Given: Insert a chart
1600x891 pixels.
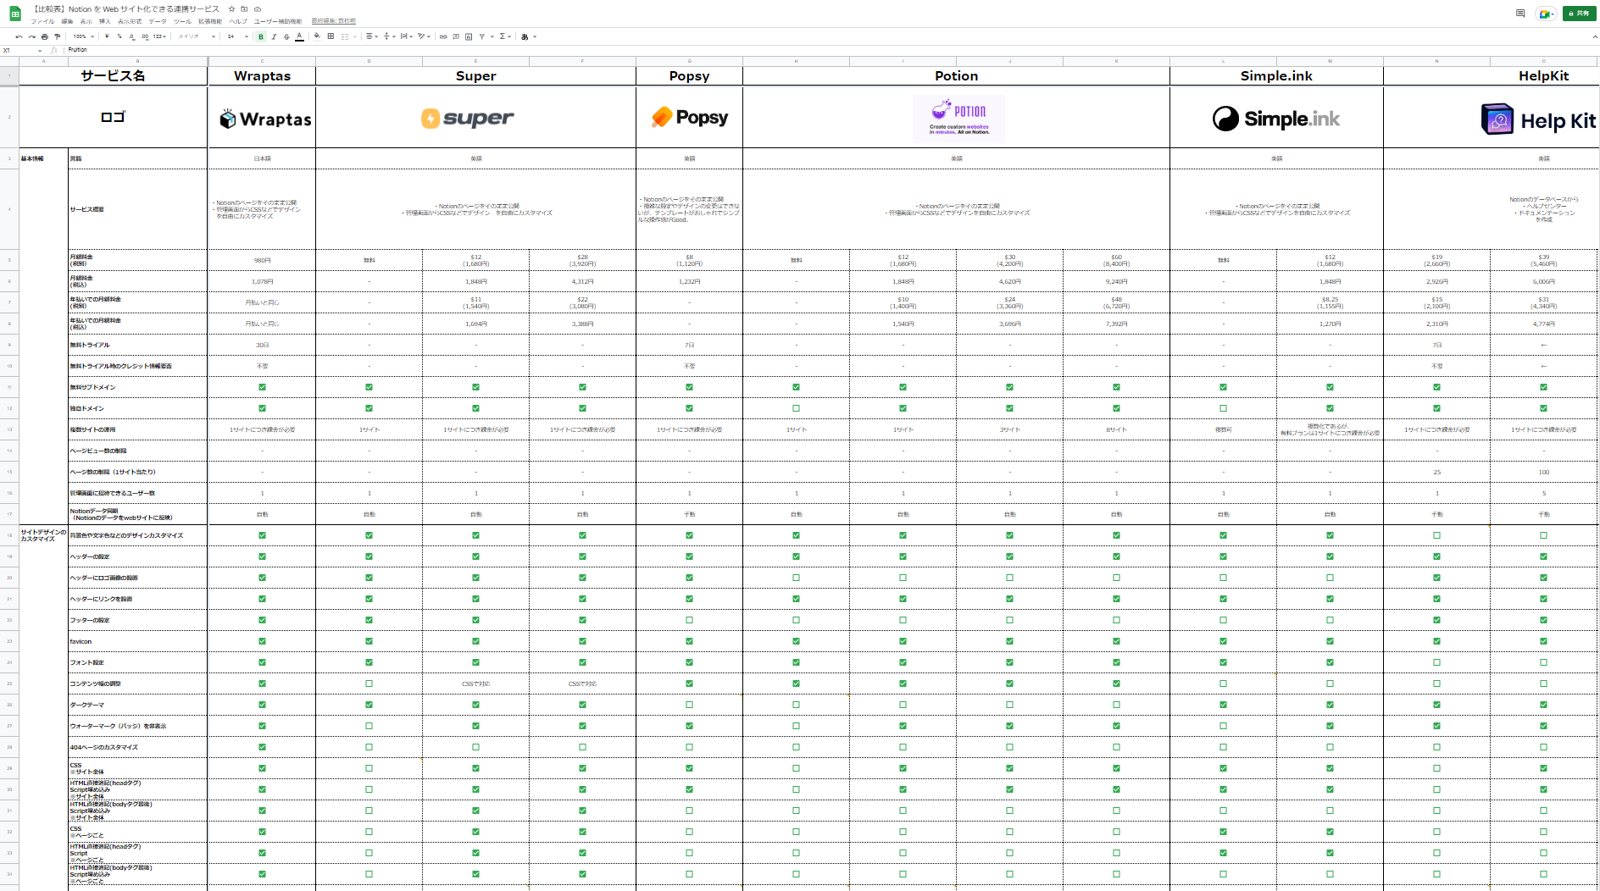Looking at the screenshot, I should click(x=469, y=36).
